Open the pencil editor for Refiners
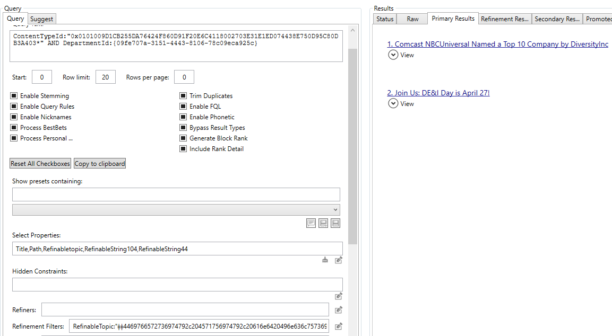This screenshot has height=336, width=612. coord(338,310)
